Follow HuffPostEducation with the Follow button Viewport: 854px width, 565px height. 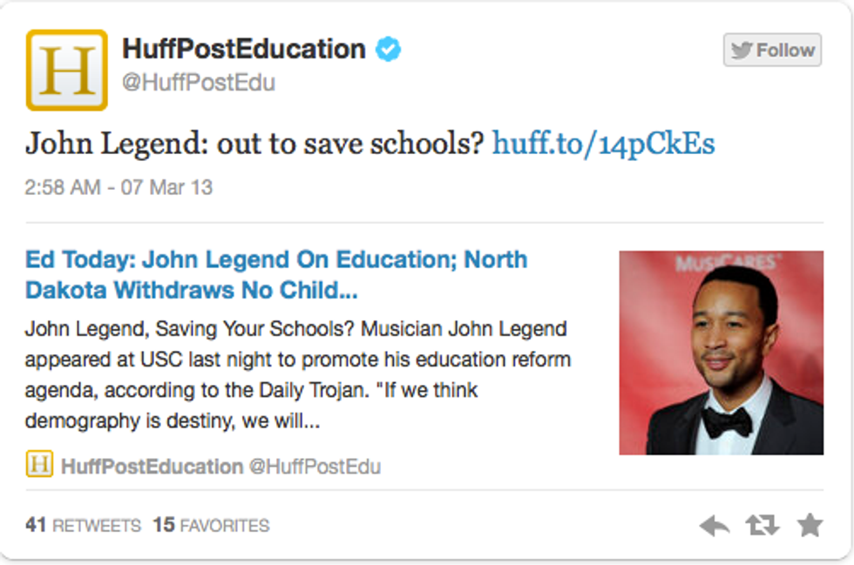[772, 50]
